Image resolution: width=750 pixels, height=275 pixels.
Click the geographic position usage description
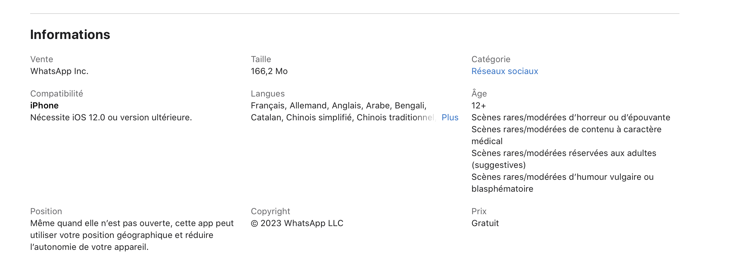pyautogui.click(x=132, y=235)
